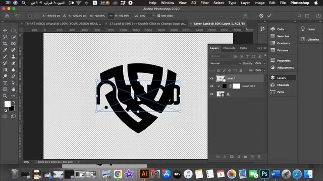The height and width of the screenshot is (181, 323).
Task: Open the Edit Toolbar three-dots menu
Action: [14, 96]
